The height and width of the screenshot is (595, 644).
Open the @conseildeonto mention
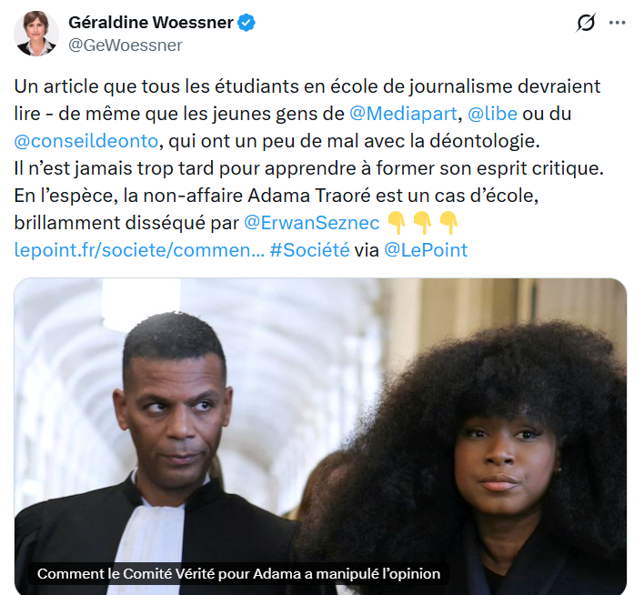[x=86, y=141]
